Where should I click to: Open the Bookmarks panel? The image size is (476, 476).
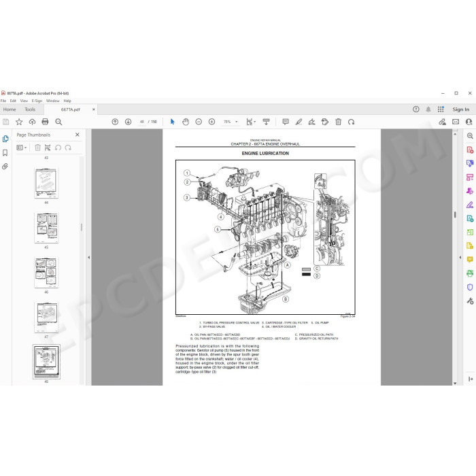click(5, 153)
